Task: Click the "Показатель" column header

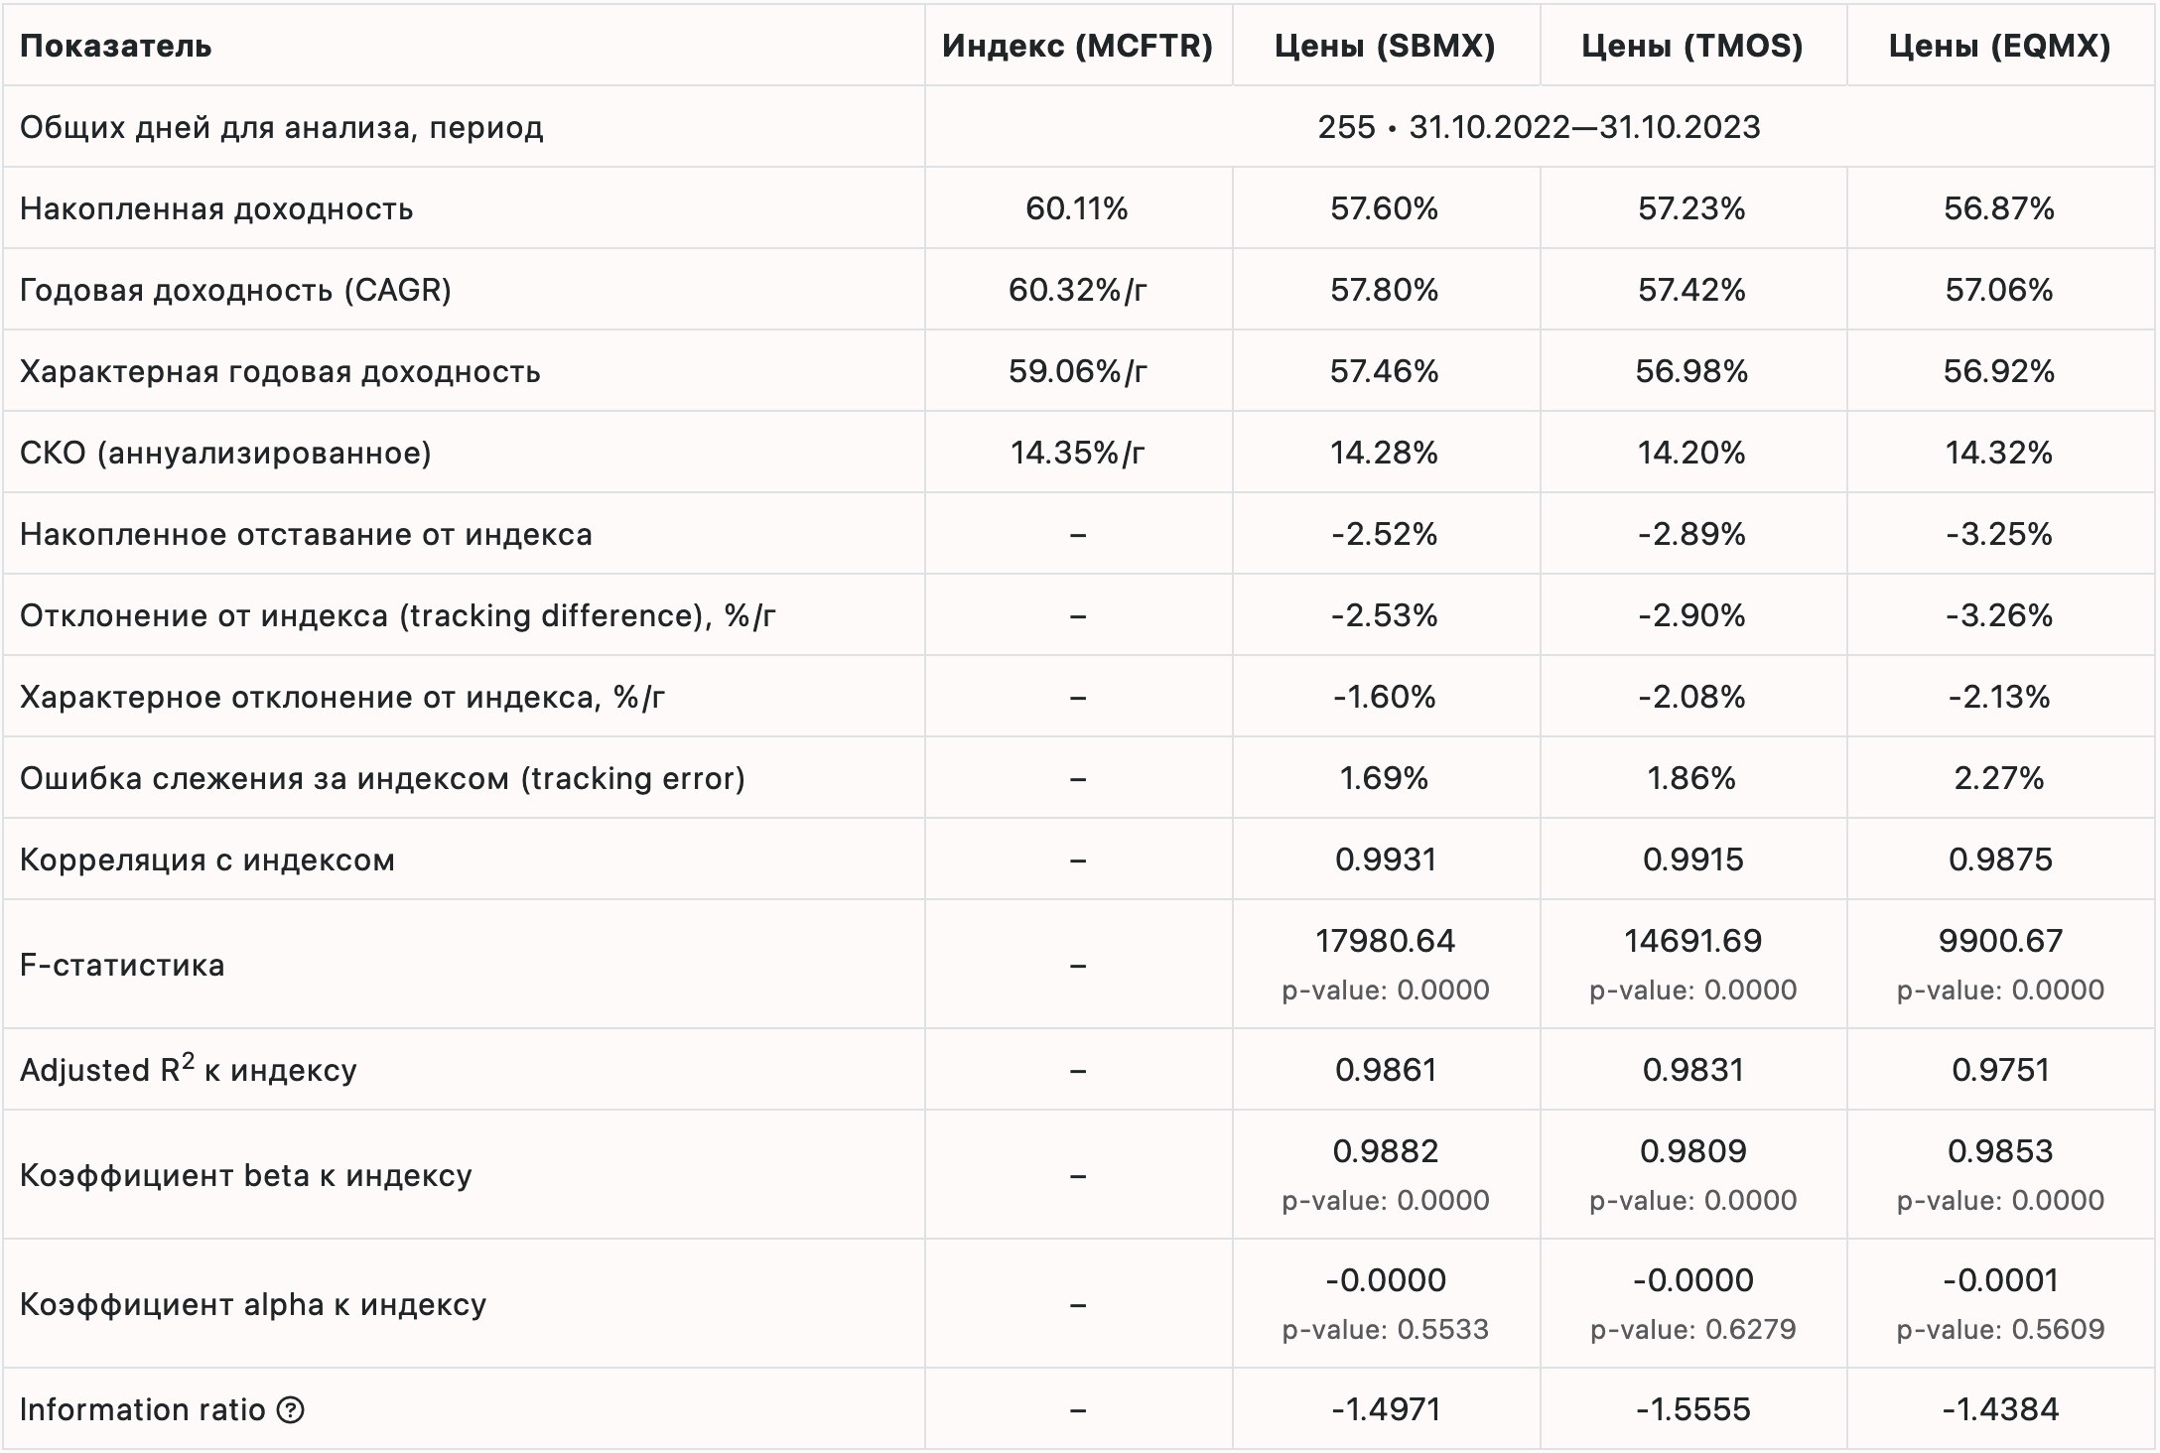Action: click(x=116, y=46)
